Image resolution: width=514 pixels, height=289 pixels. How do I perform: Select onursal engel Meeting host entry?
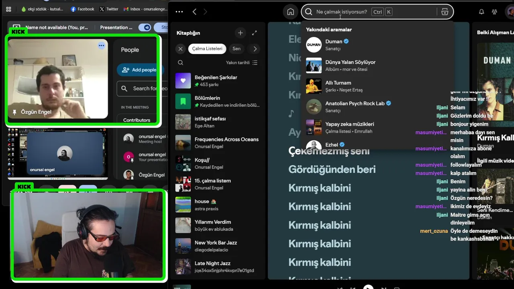(x=145, y=139)
